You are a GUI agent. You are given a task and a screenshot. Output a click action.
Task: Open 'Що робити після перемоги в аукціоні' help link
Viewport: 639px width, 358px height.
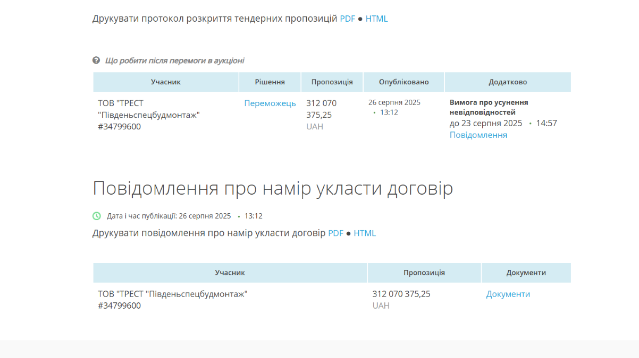pos(174,60)
